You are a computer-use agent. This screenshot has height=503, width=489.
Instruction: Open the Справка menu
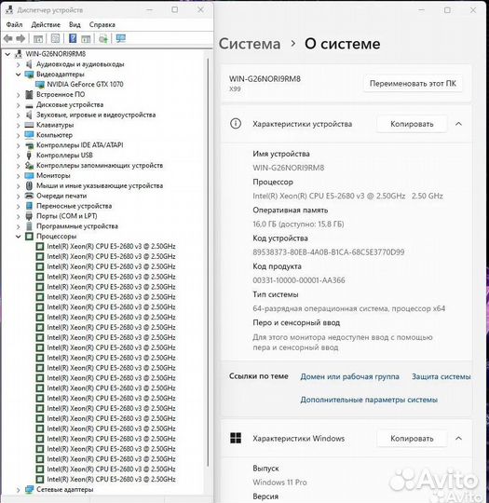[x=102, y=25]
